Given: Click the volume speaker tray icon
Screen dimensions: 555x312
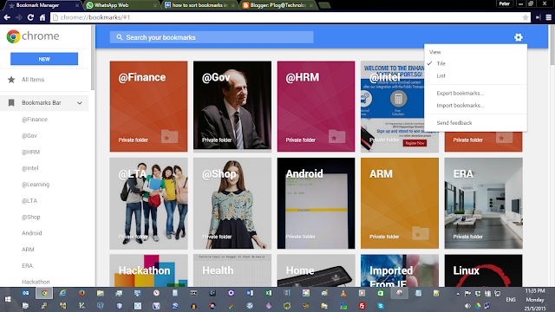Looking at the screenshot, I should [467, 306].
